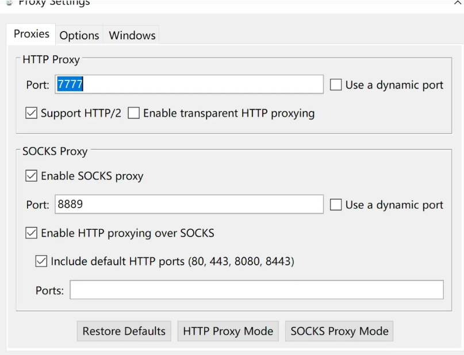Click the Ports: label
This screenshot has width=464, height=355.
click(x=49, y=291)
